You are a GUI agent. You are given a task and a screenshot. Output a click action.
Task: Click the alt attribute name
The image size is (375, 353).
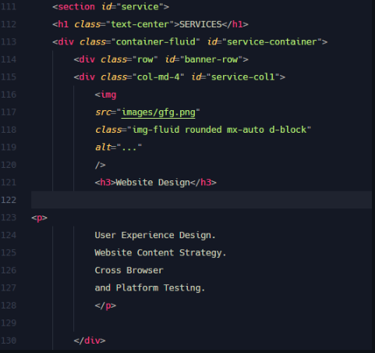pyautogui.click(x=103, y=148)
